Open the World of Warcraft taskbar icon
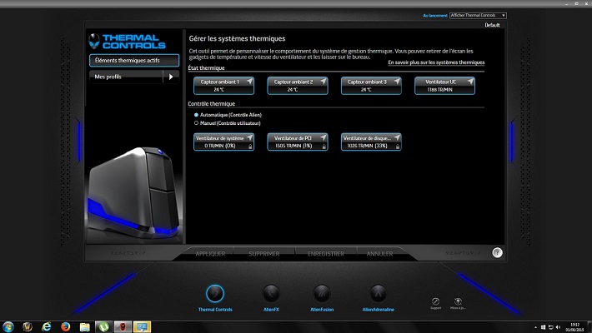 click(x=28, y=326)
